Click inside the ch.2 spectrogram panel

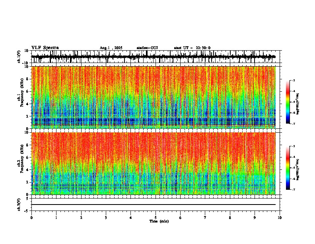(x=154, y=163)
